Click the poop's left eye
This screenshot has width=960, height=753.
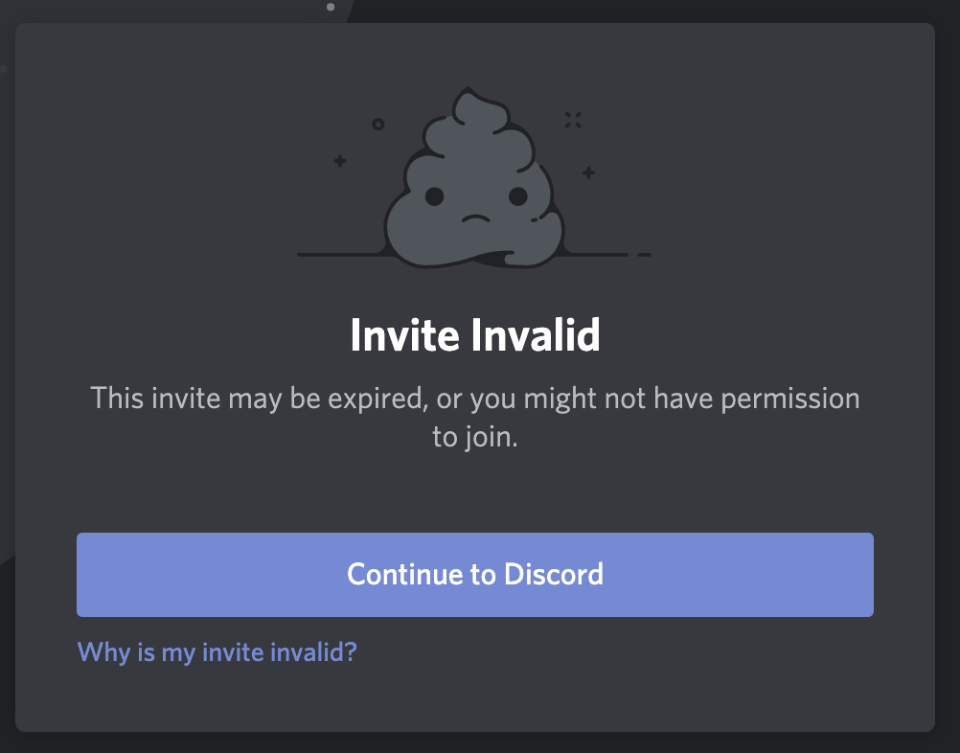[434, 196]
